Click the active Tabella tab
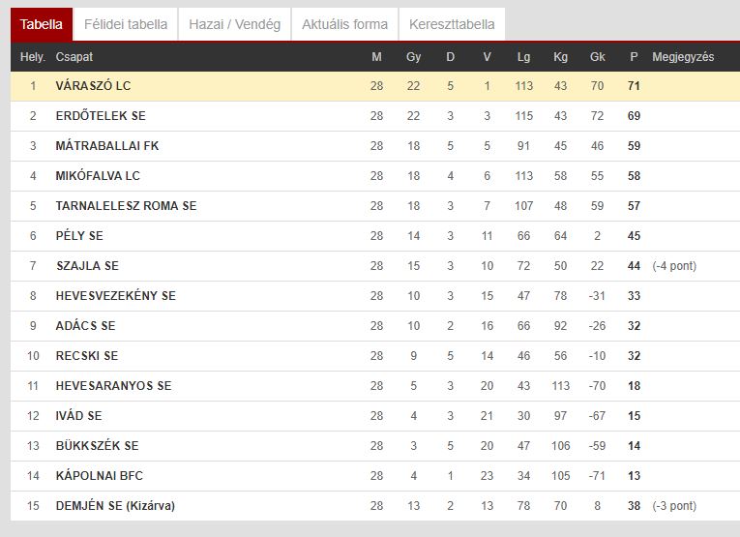Screen dimensions: 740x537 [42, 24]
